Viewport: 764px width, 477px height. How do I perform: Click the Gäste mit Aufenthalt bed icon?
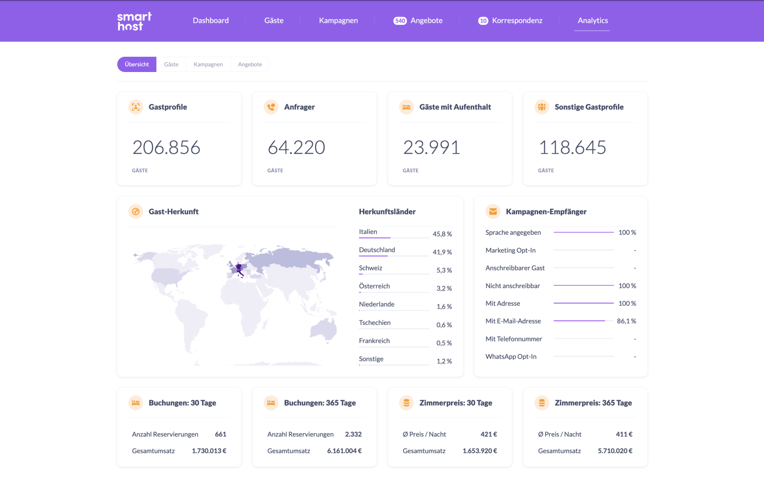click(406, 107)
